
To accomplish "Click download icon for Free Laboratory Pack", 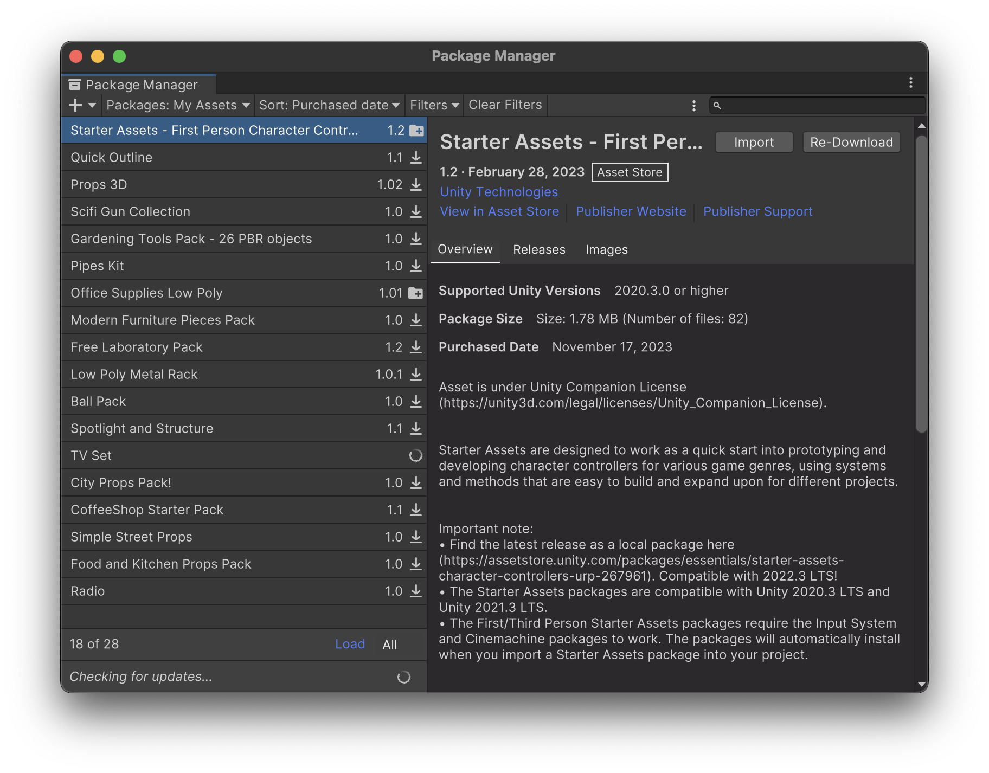I will tap(416, 347).
